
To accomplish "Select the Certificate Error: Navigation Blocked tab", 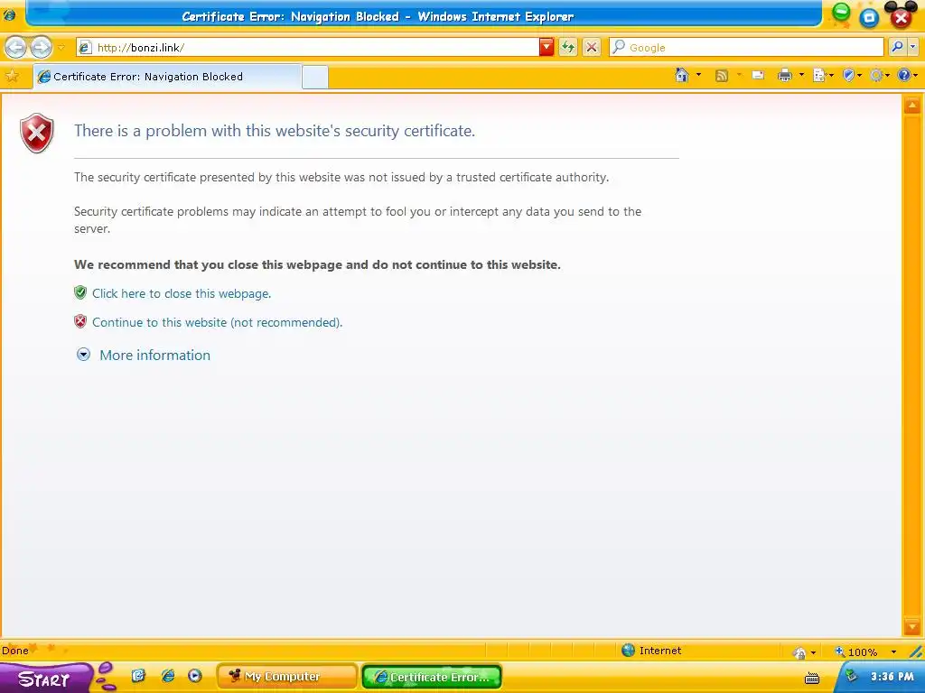I will tap(168, 77).
